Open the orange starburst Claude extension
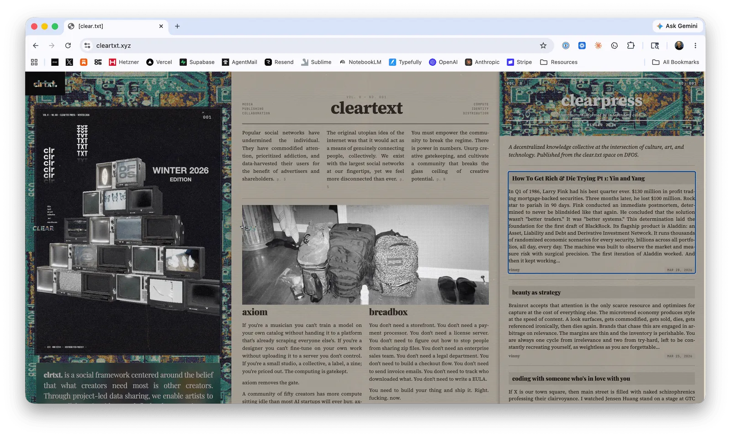 pos(598,46)
